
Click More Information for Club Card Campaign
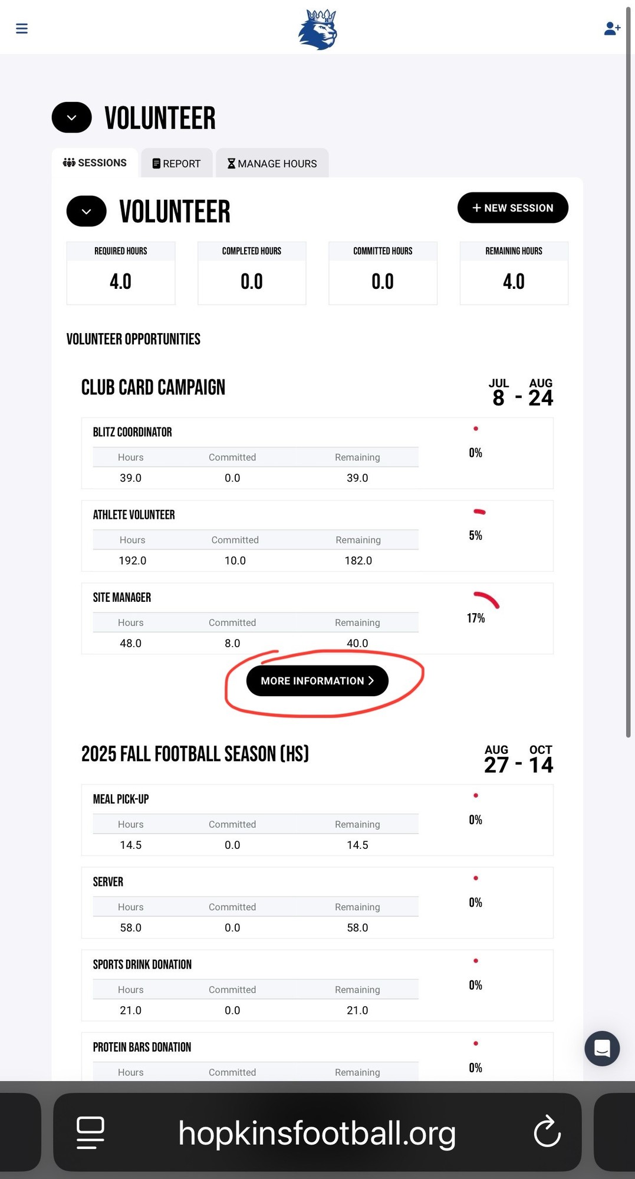coord(317,681)
